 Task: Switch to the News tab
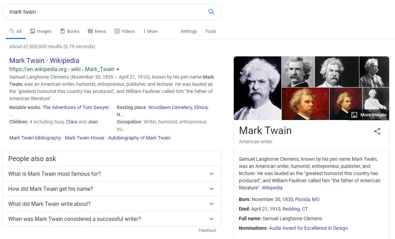(97, 31)
